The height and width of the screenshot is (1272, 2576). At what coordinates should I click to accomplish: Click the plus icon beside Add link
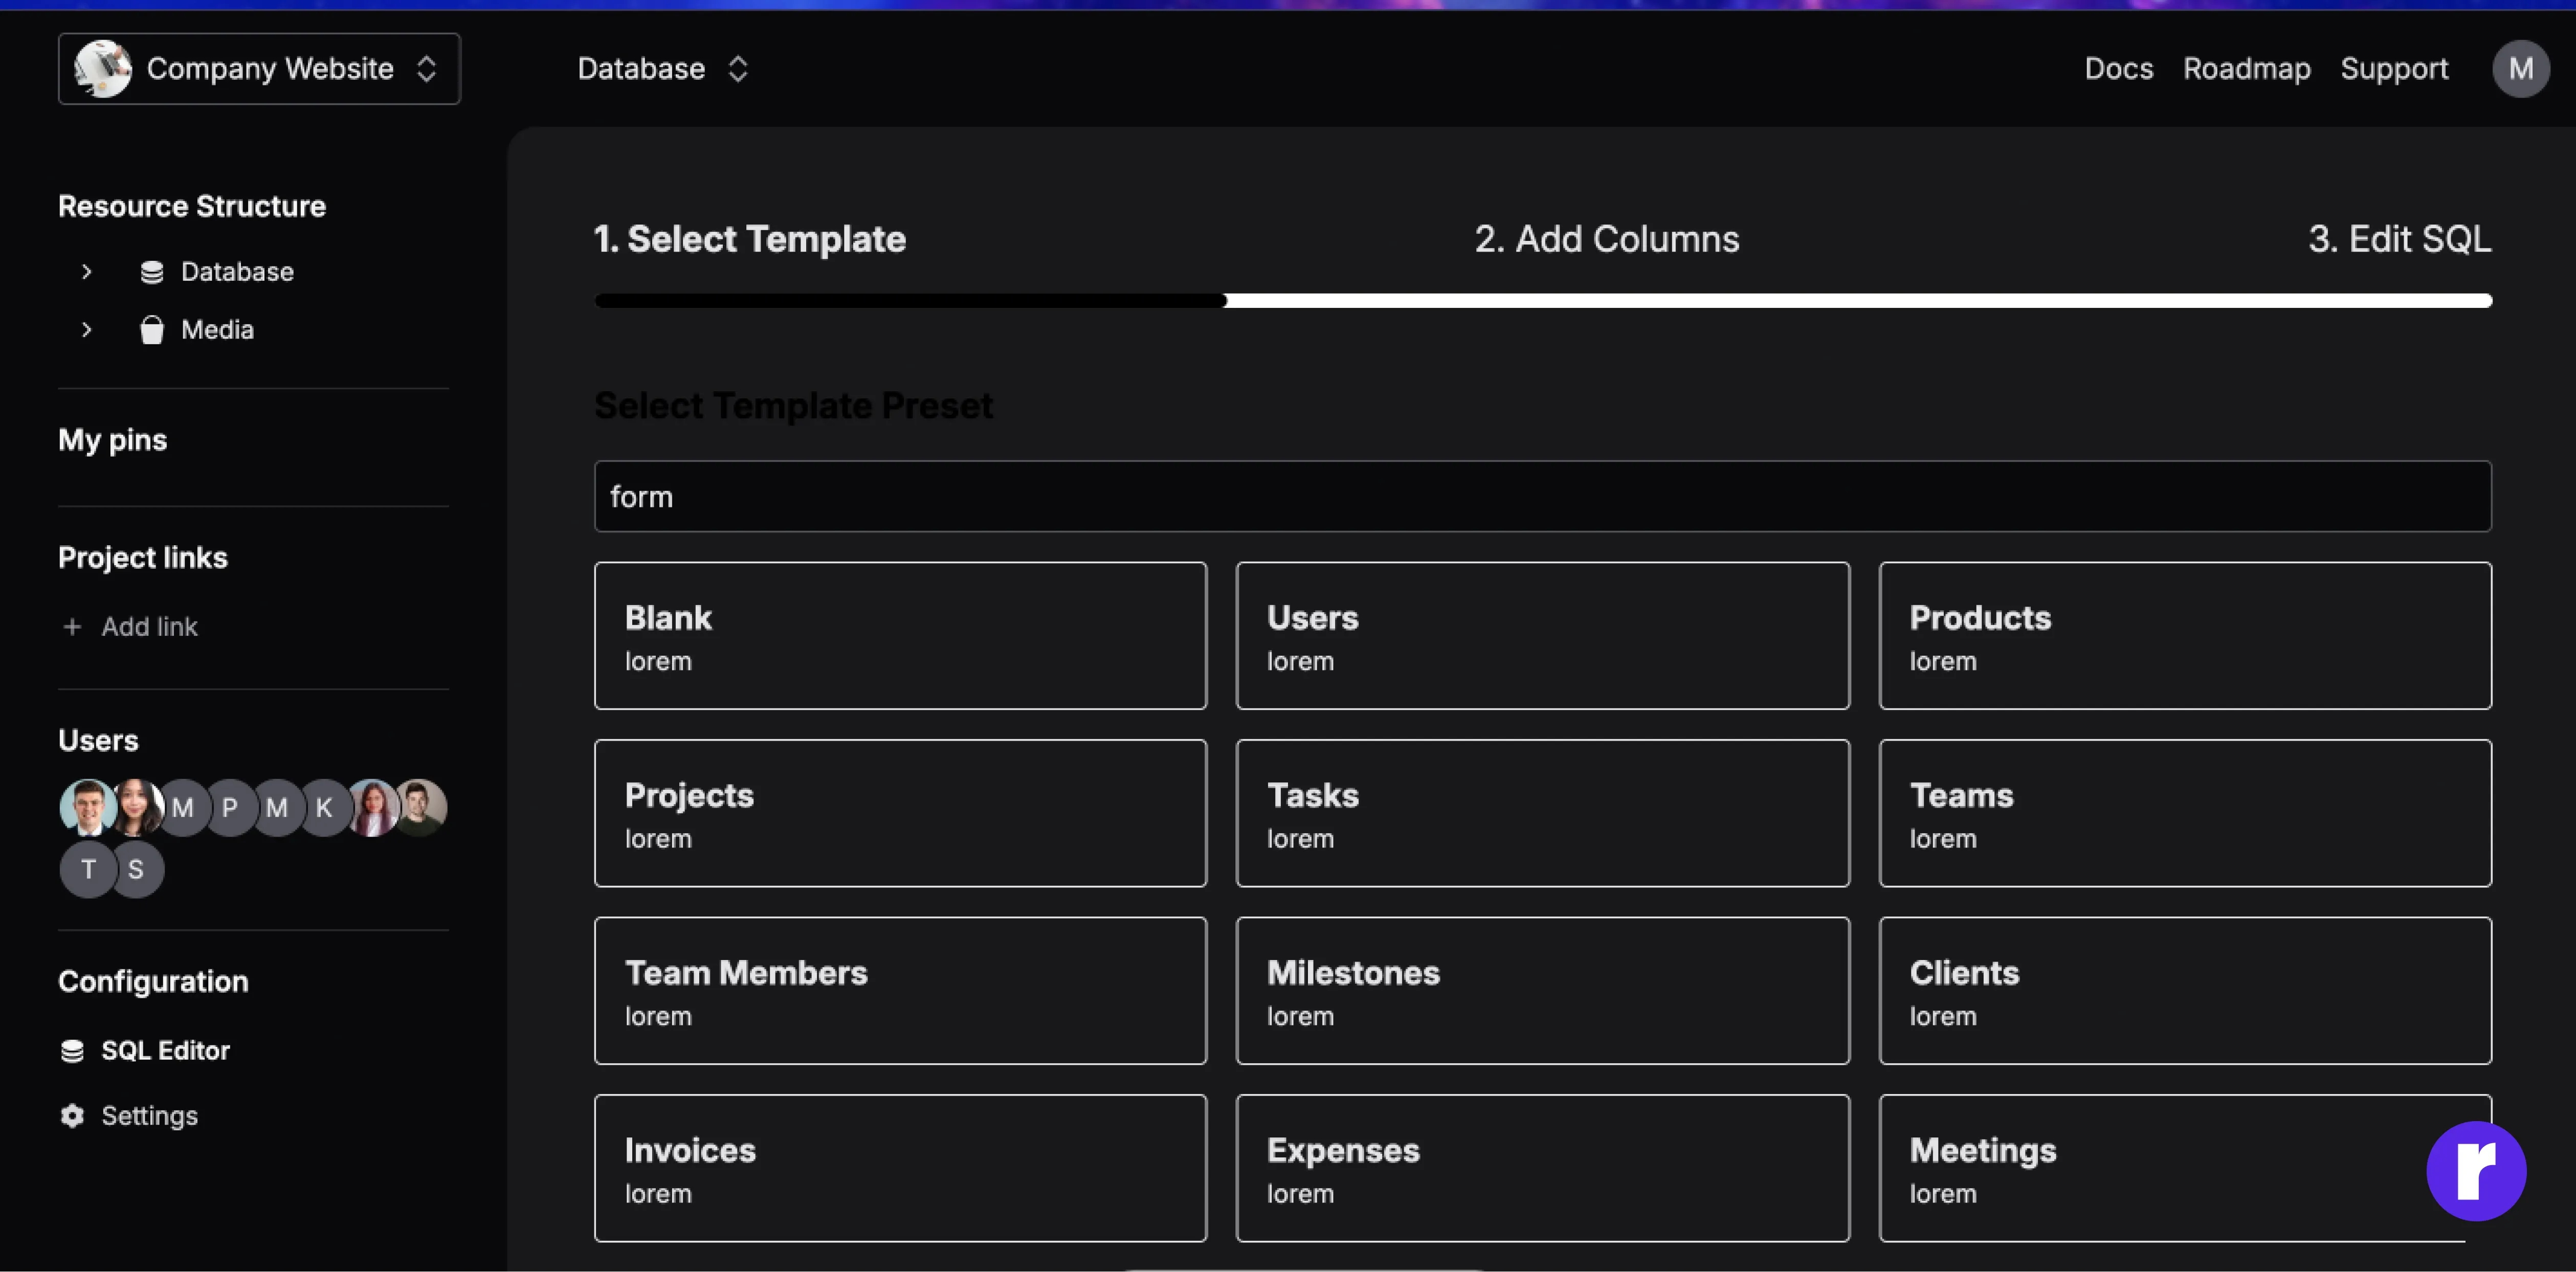point(72,626)
